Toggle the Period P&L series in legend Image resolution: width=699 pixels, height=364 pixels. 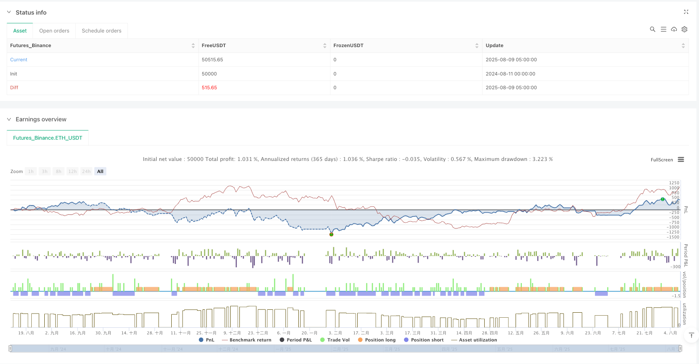click(x=296, y=340)
